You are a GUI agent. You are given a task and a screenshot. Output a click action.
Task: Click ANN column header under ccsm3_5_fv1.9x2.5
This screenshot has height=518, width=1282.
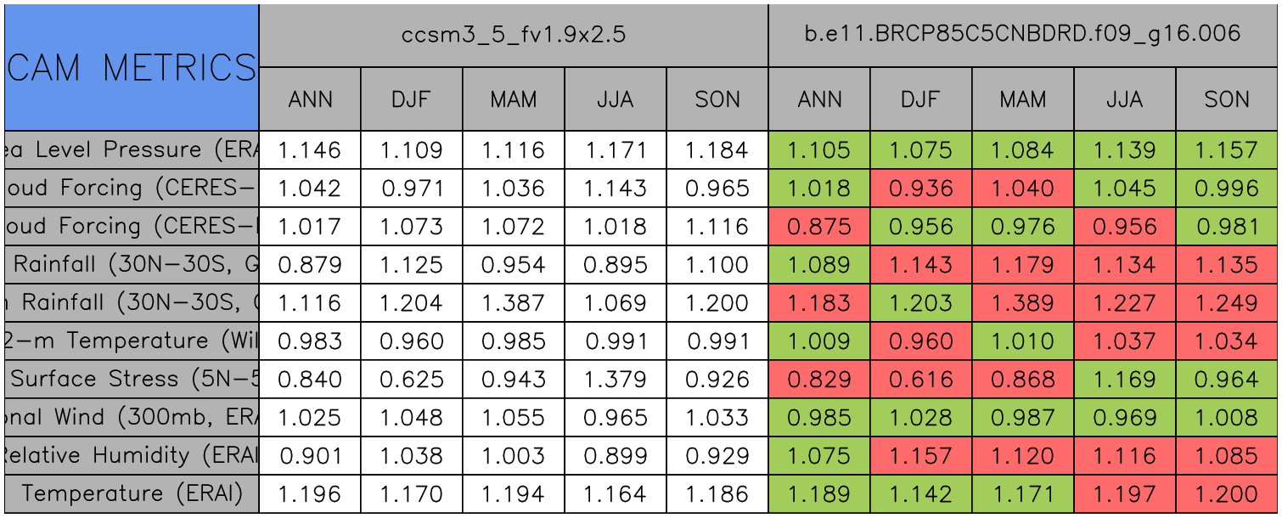tap(310, 99)
